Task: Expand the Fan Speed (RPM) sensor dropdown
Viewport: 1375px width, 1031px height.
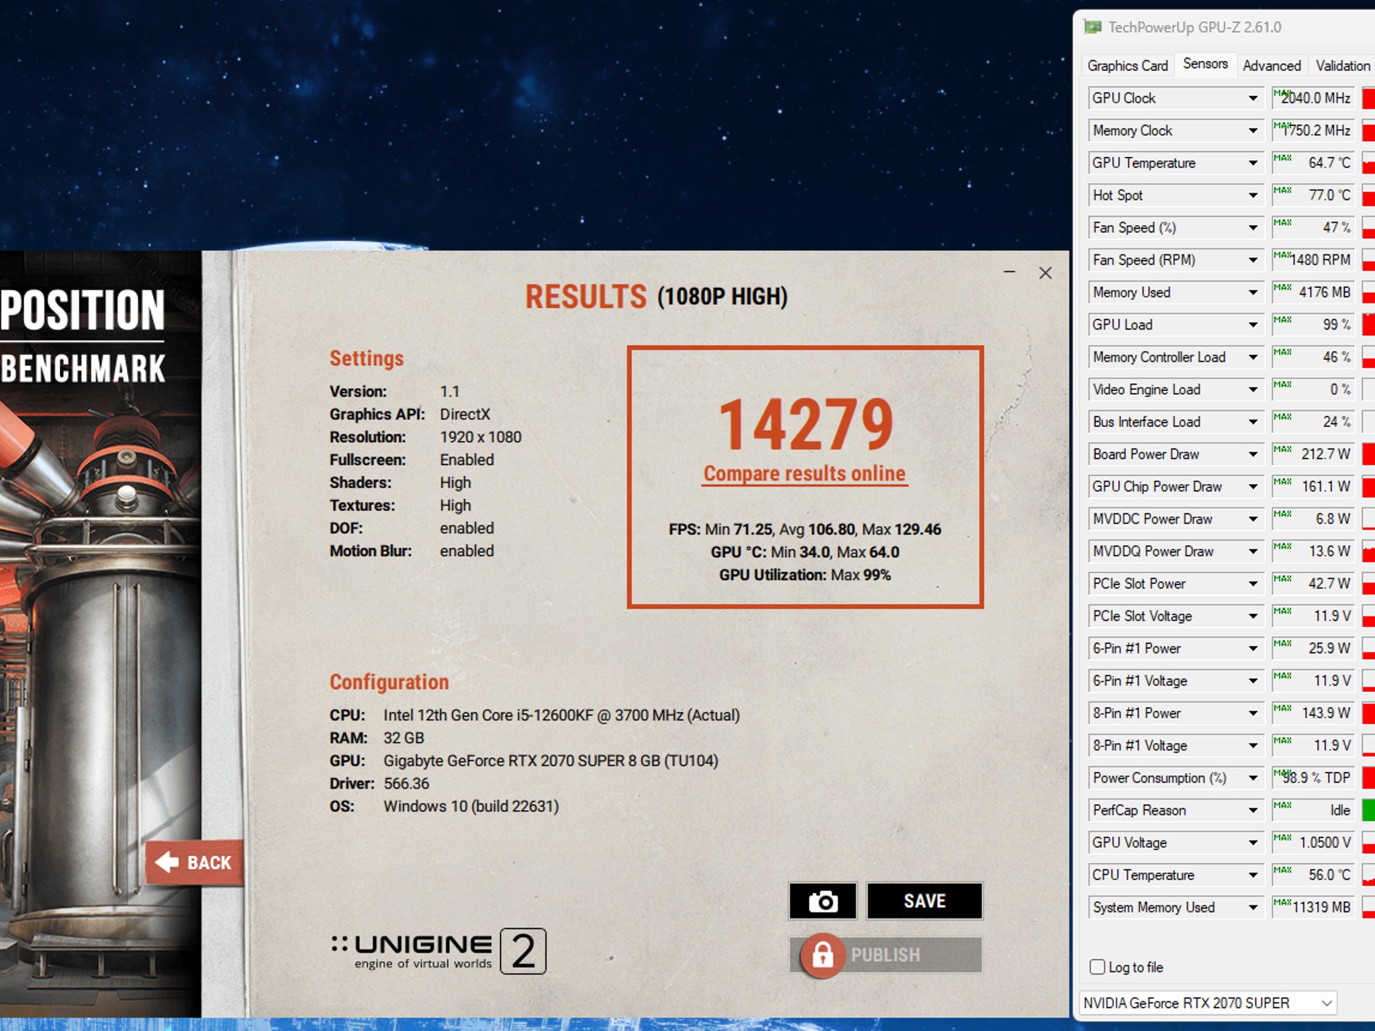Action: click(x=1253, y=260)
